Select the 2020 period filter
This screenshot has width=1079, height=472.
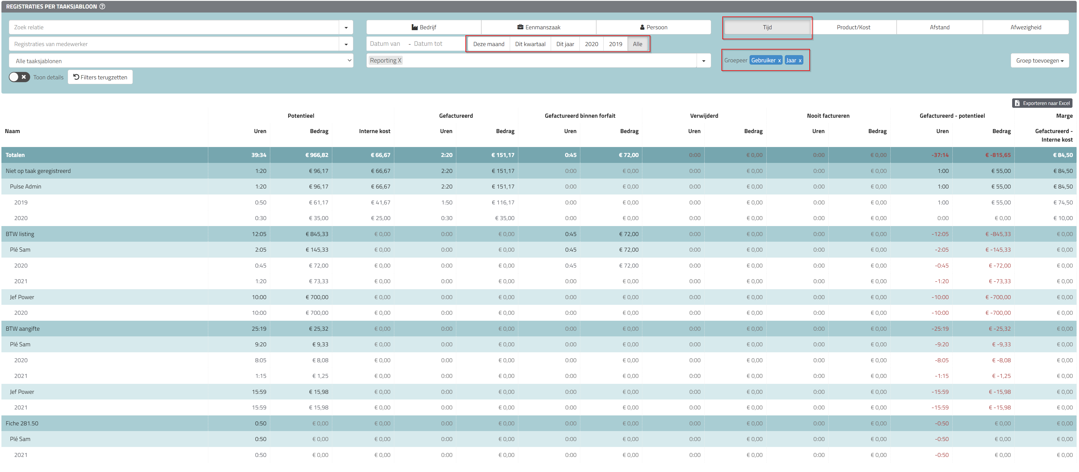click(x=591, y=44)
